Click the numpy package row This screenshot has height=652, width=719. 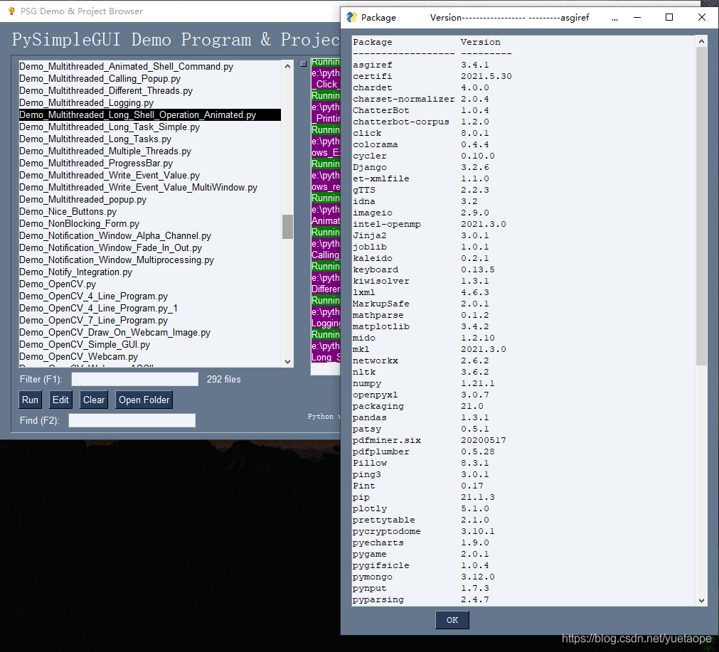(423, 383)
